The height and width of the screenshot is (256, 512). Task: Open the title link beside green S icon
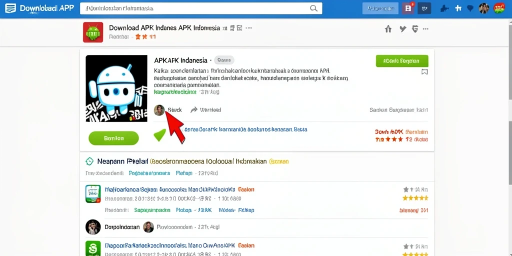pyautogui.click(x=170, y=245)
